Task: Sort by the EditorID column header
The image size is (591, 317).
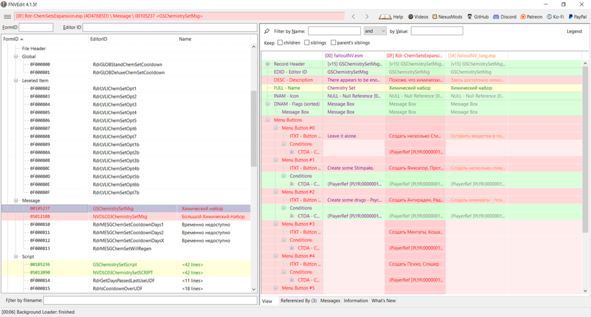Action: click(x=132, y=39)
